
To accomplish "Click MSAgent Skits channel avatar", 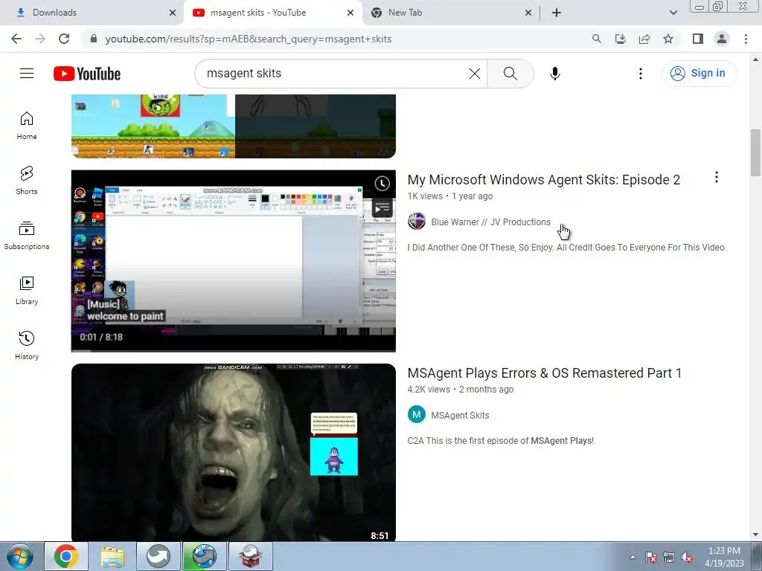I will coord(417,415).
